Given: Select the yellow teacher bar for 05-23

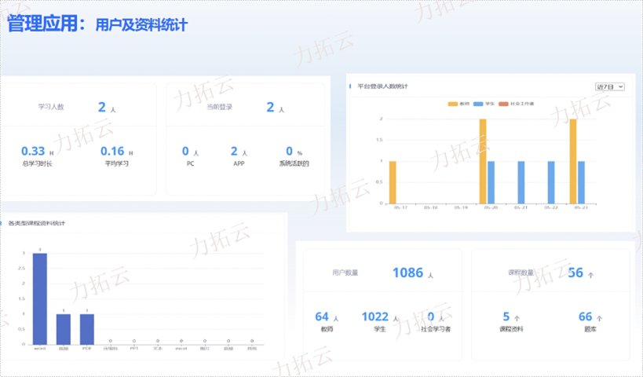Looking at the screenshot, I should 573,161.
